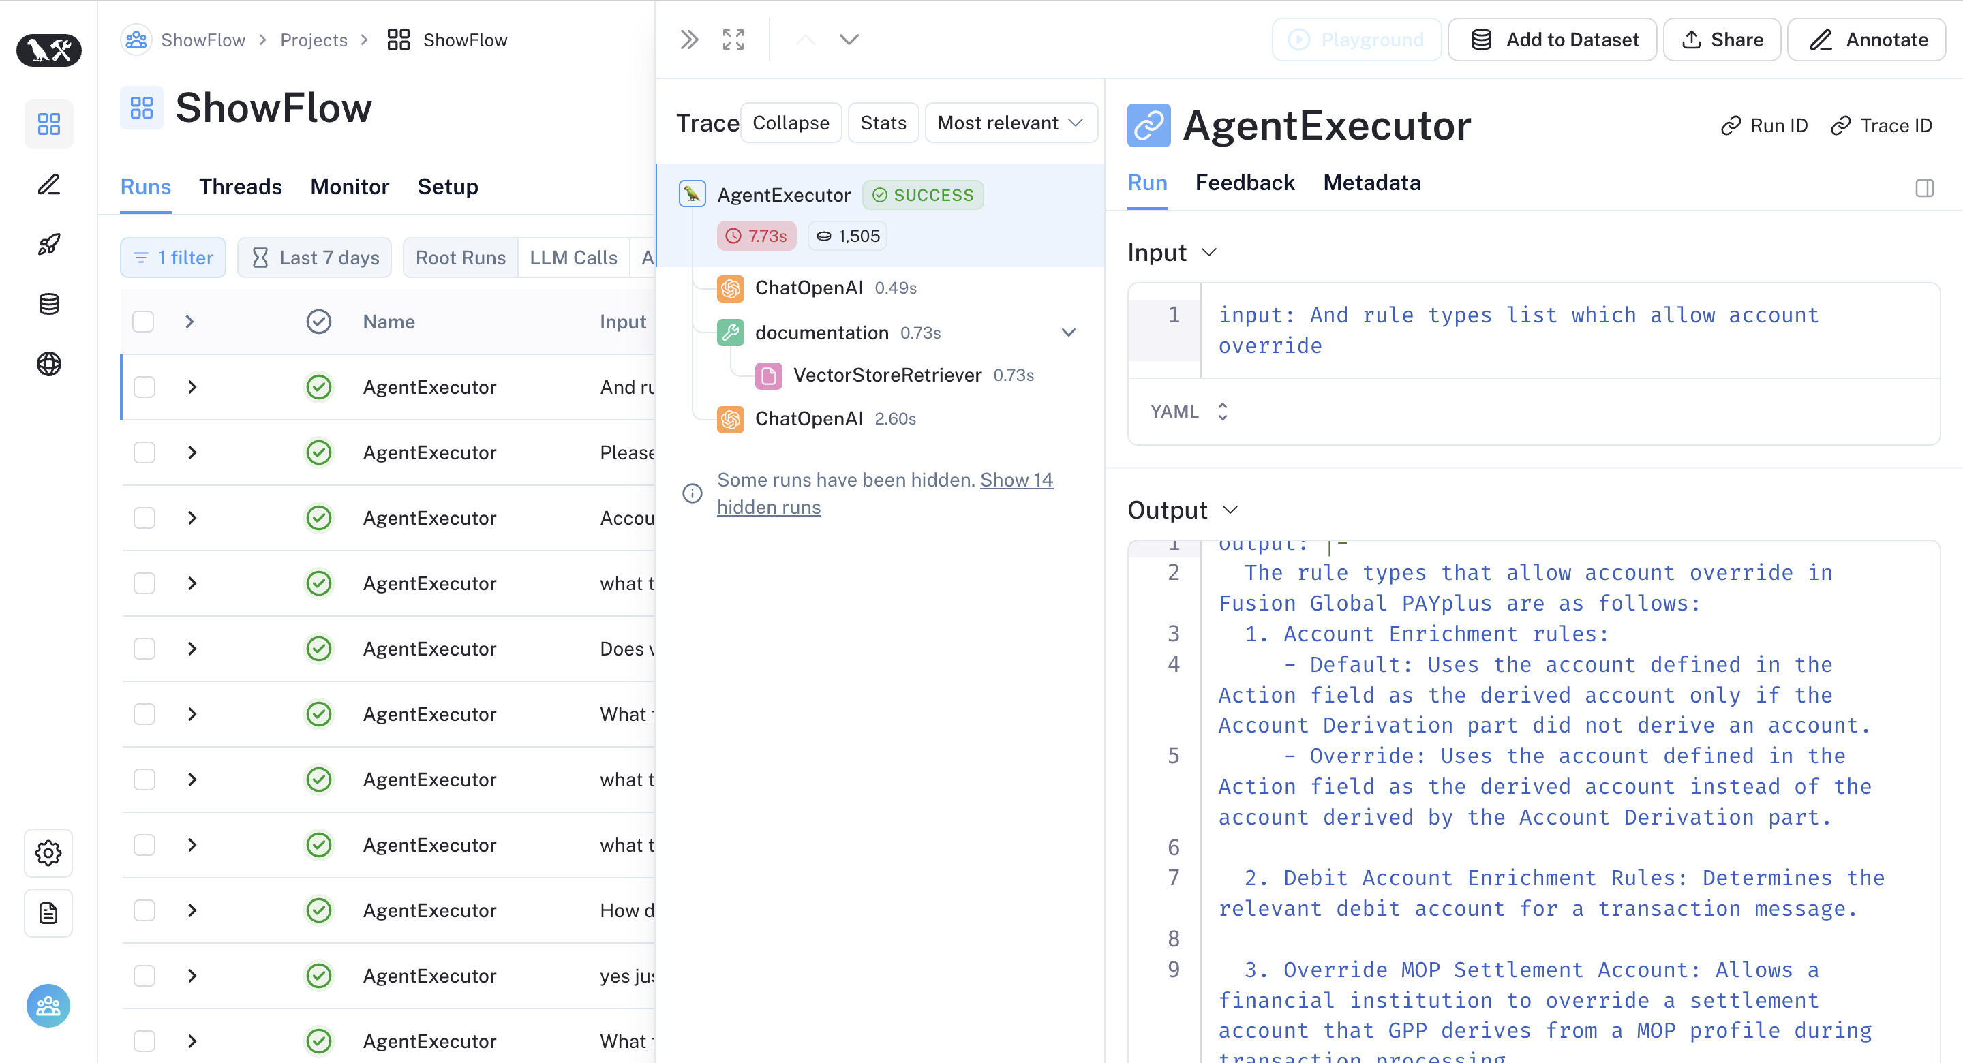
Task: Open the Metadata tab
Action: tap(1371, 183)
